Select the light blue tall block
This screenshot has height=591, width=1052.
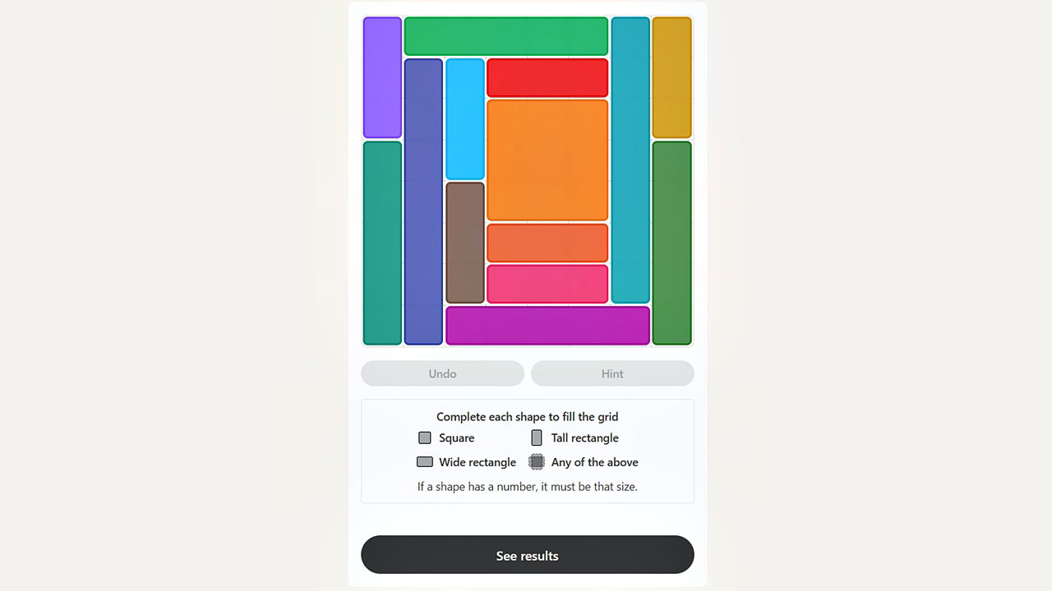[465, 119]
